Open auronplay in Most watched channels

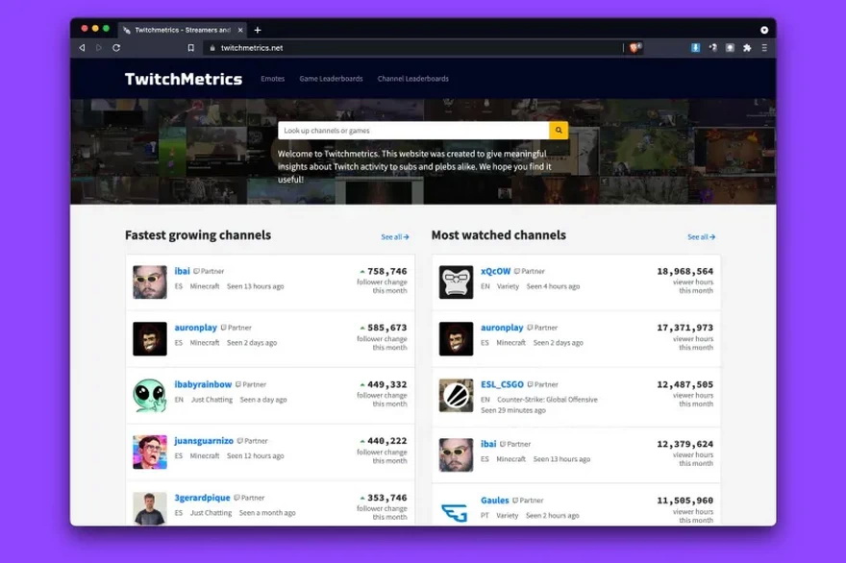502,328
